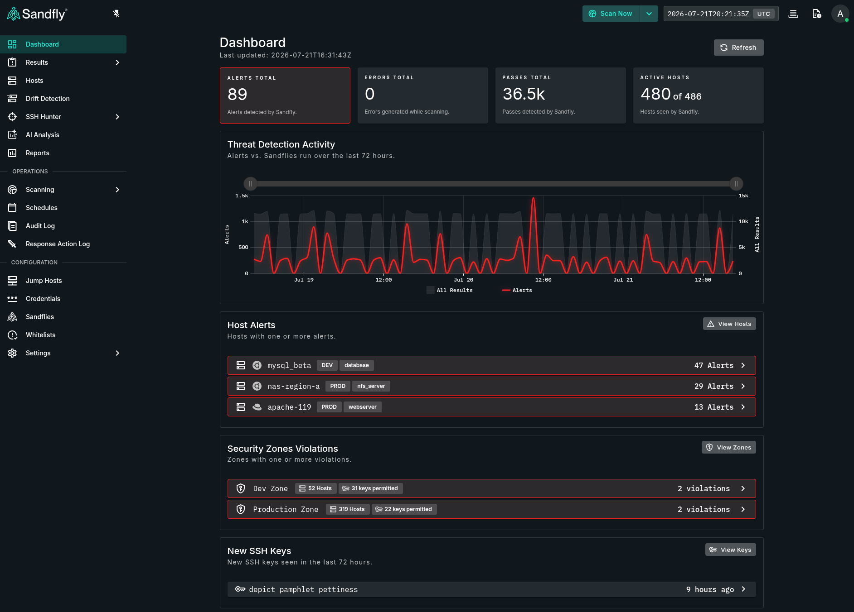The height and width of the screenshot is (612, 854).
Task: Click the Production Zone shield icon
Action: tap(241, 509)
